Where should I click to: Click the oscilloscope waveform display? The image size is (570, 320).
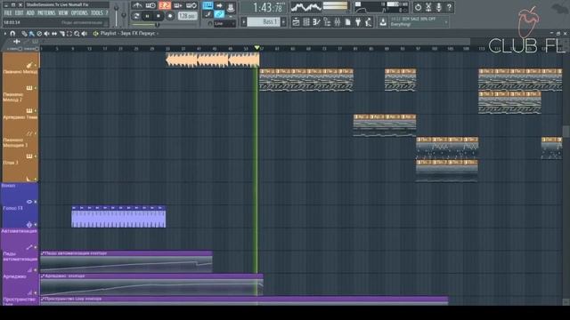coord(306,7)
